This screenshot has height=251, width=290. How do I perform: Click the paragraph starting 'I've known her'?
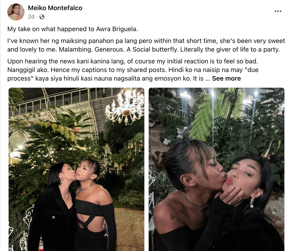click(146, 45)
